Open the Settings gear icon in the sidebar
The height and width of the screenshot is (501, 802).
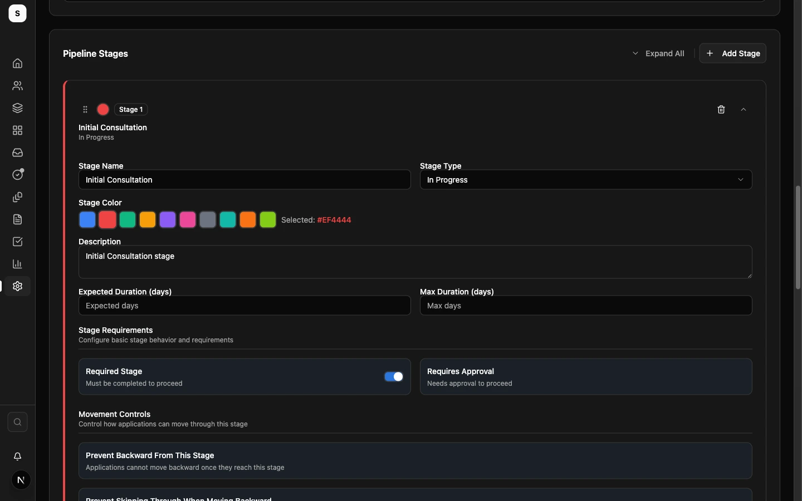(x=17, y=286)
